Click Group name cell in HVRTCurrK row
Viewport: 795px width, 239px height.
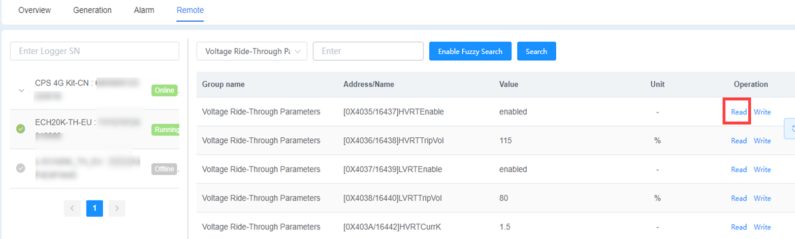point(261,227)
